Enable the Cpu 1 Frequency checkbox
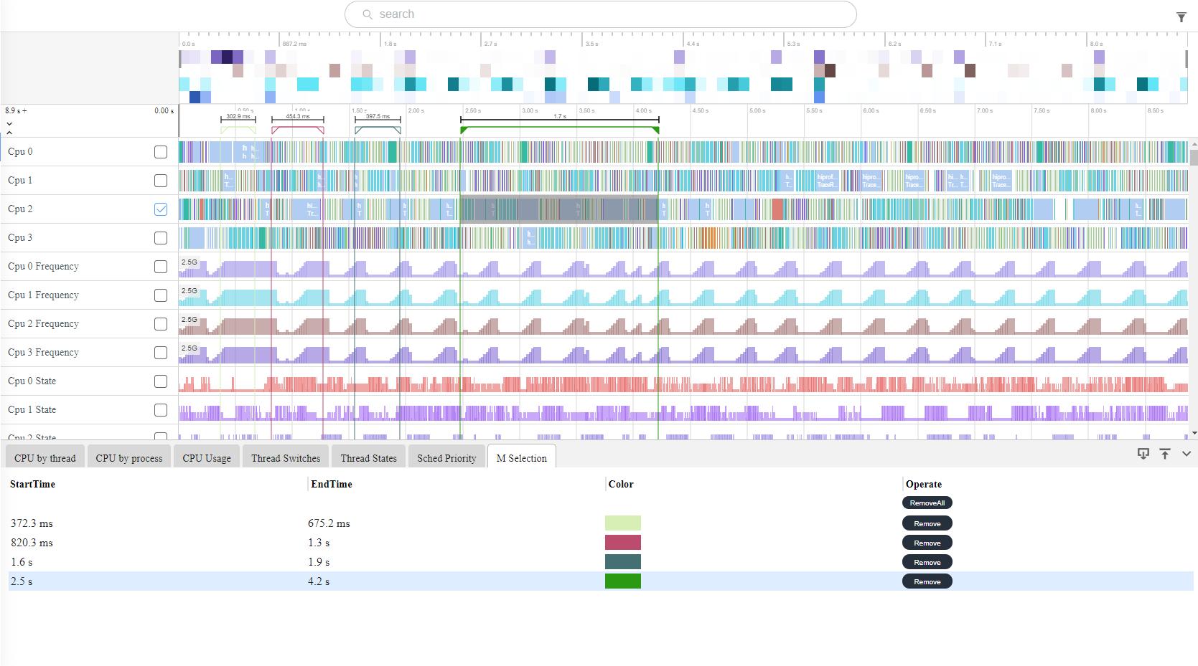The height and width of the screenshot is (666, 1198). [161, 295]
